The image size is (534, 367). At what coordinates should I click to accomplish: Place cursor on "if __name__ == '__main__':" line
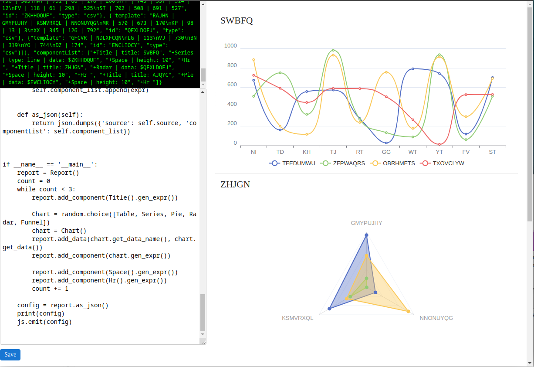[50, 164]
